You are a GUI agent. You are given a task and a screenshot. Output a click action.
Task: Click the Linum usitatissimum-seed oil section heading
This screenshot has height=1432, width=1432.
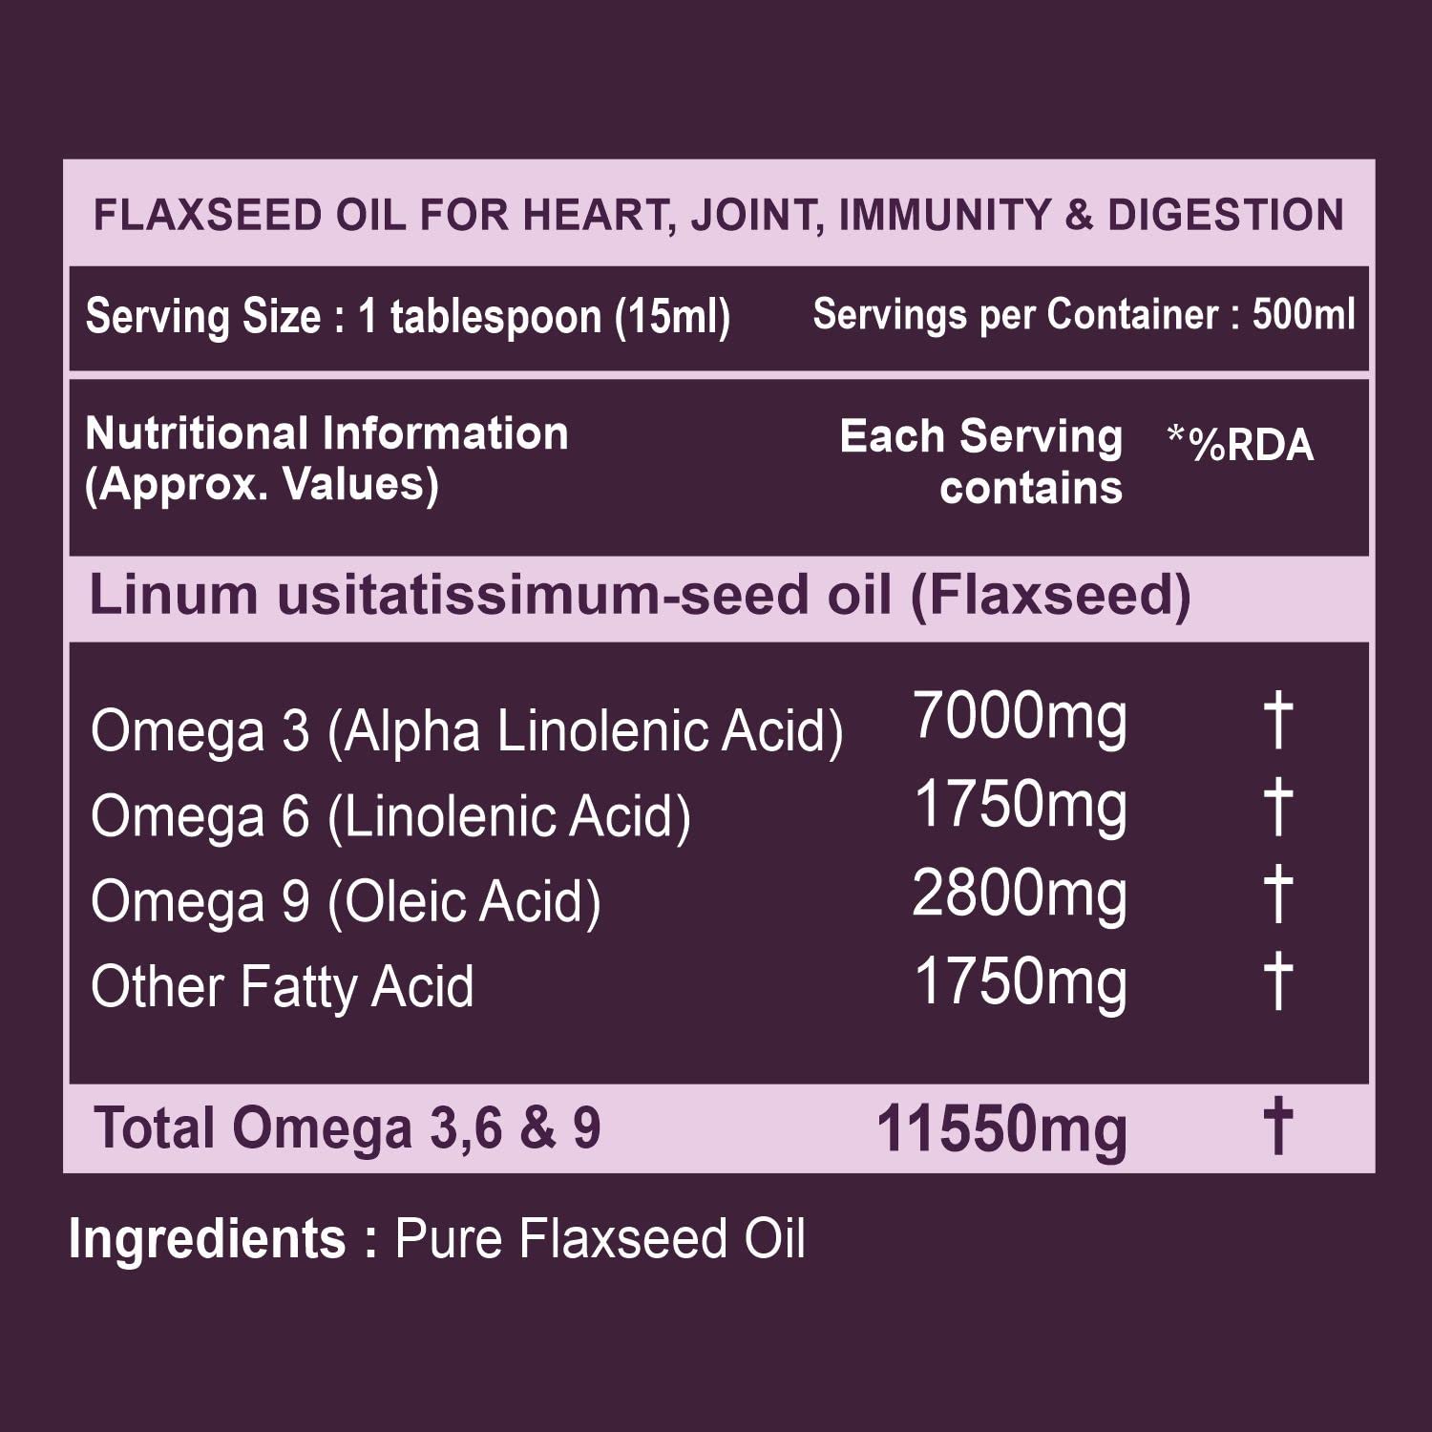point(640,596)
